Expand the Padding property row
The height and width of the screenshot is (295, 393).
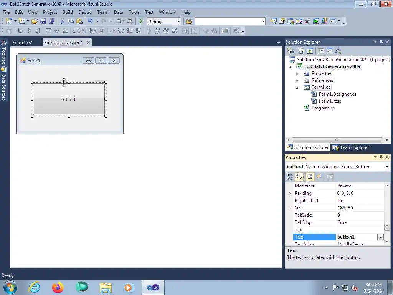tap(289, 193)
